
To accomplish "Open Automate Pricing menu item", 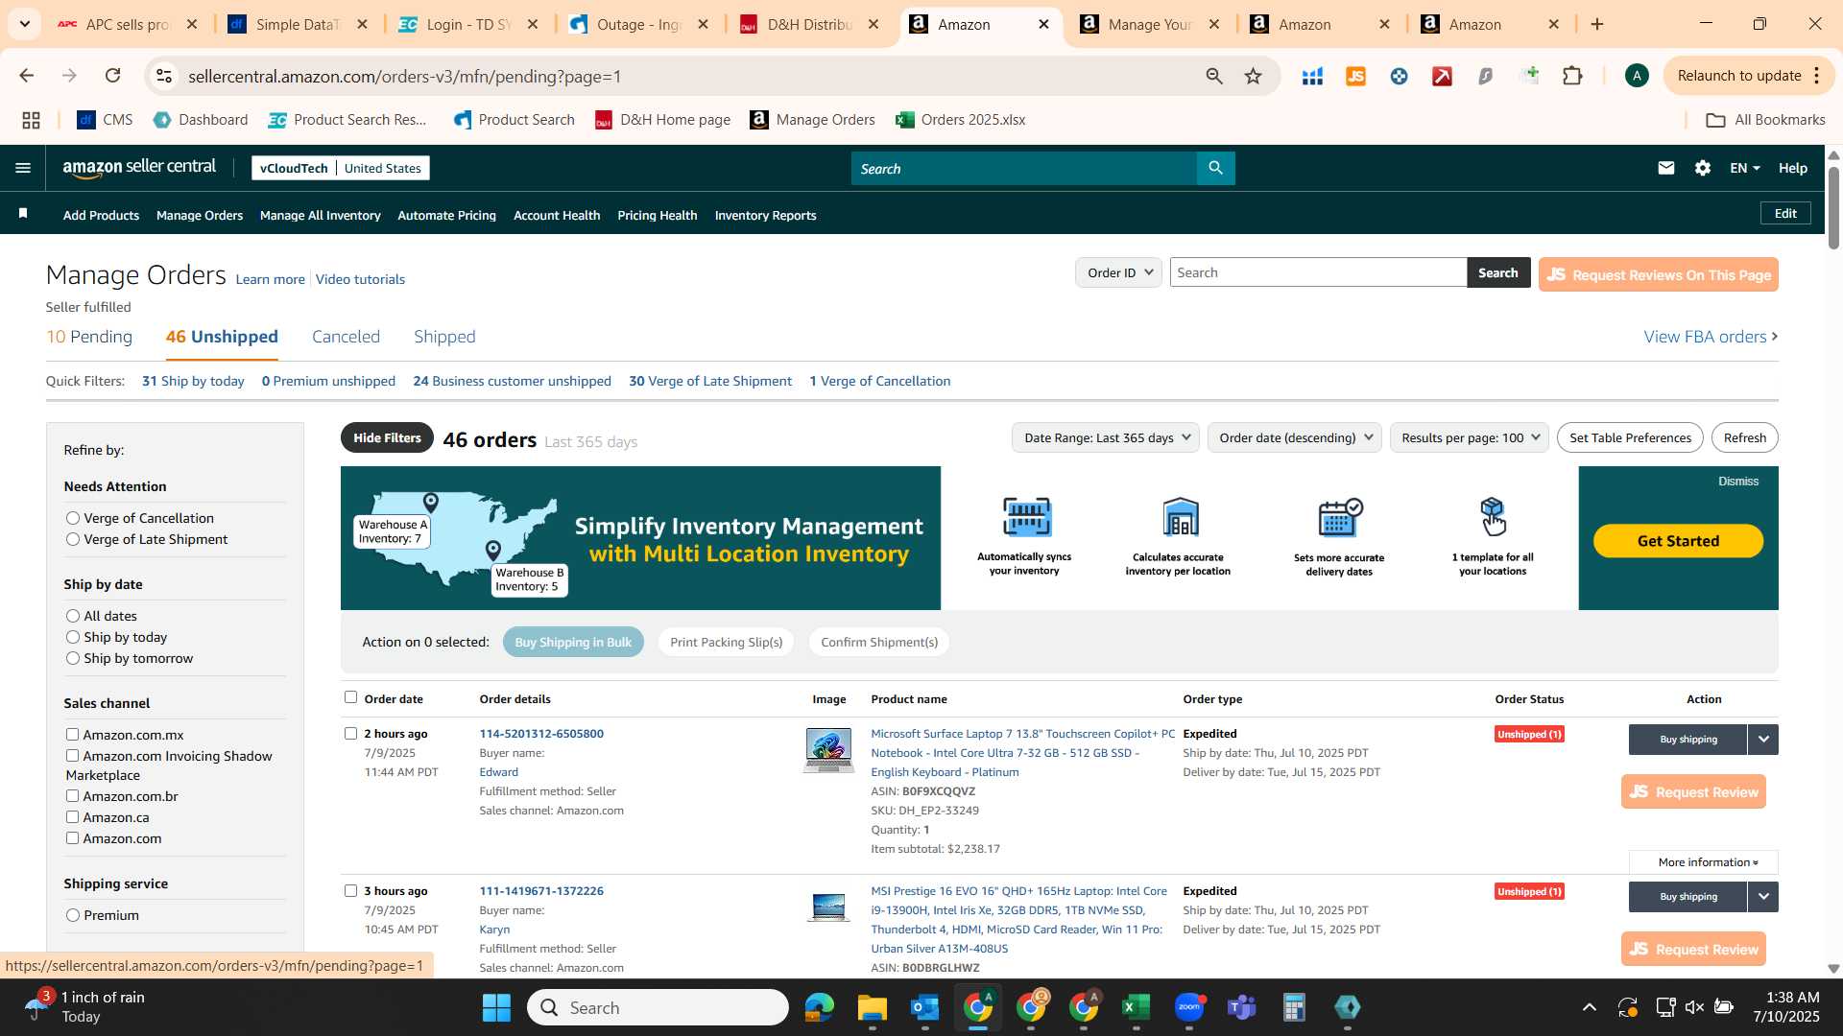I will pos(446,215).
